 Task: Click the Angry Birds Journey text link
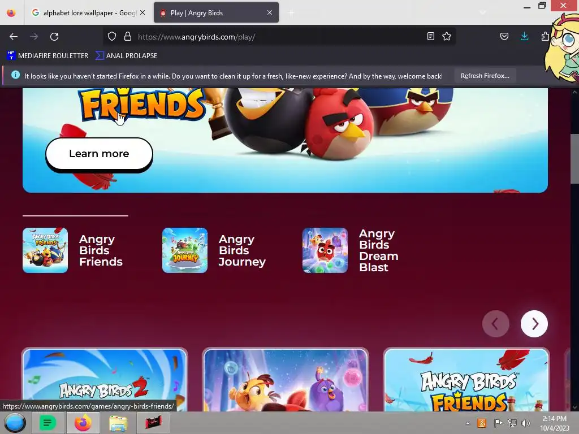click(x=242, y=250)
